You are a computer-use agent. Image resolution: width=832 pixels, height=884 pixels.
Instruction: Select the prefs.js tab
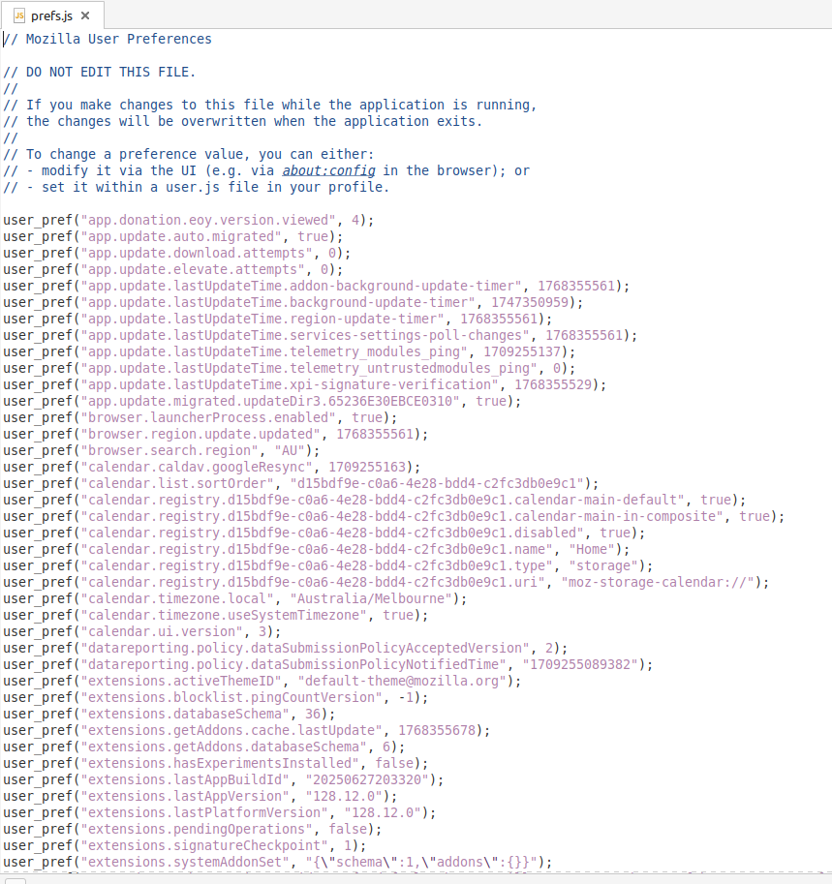pyautogui.click(x=52, y=15)
